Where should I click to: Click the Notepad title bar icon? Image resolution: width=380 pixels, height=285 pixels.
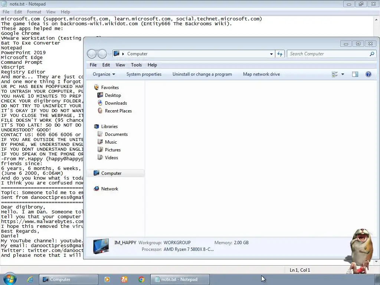(x=4, y=4)
